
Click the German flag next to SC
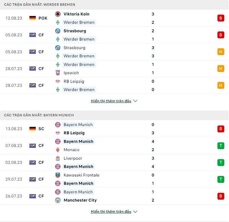pyautogui.click(x=32, y=129)
